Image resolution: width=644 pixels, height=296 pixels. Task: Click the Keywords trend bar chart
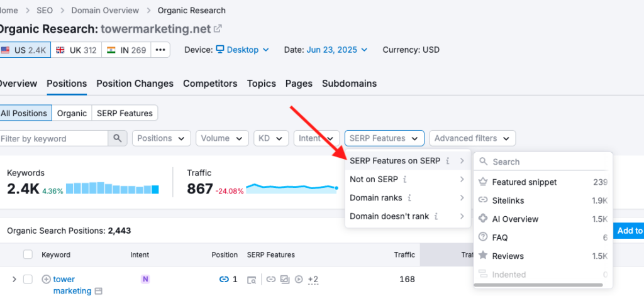[113, 188]
